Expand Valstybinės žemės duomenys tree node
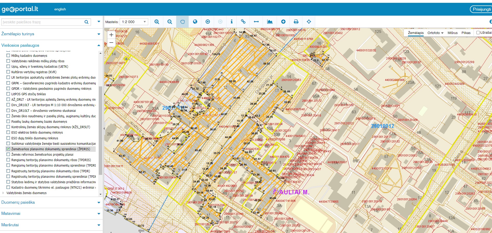492x233 pixels. click(3, 193)
